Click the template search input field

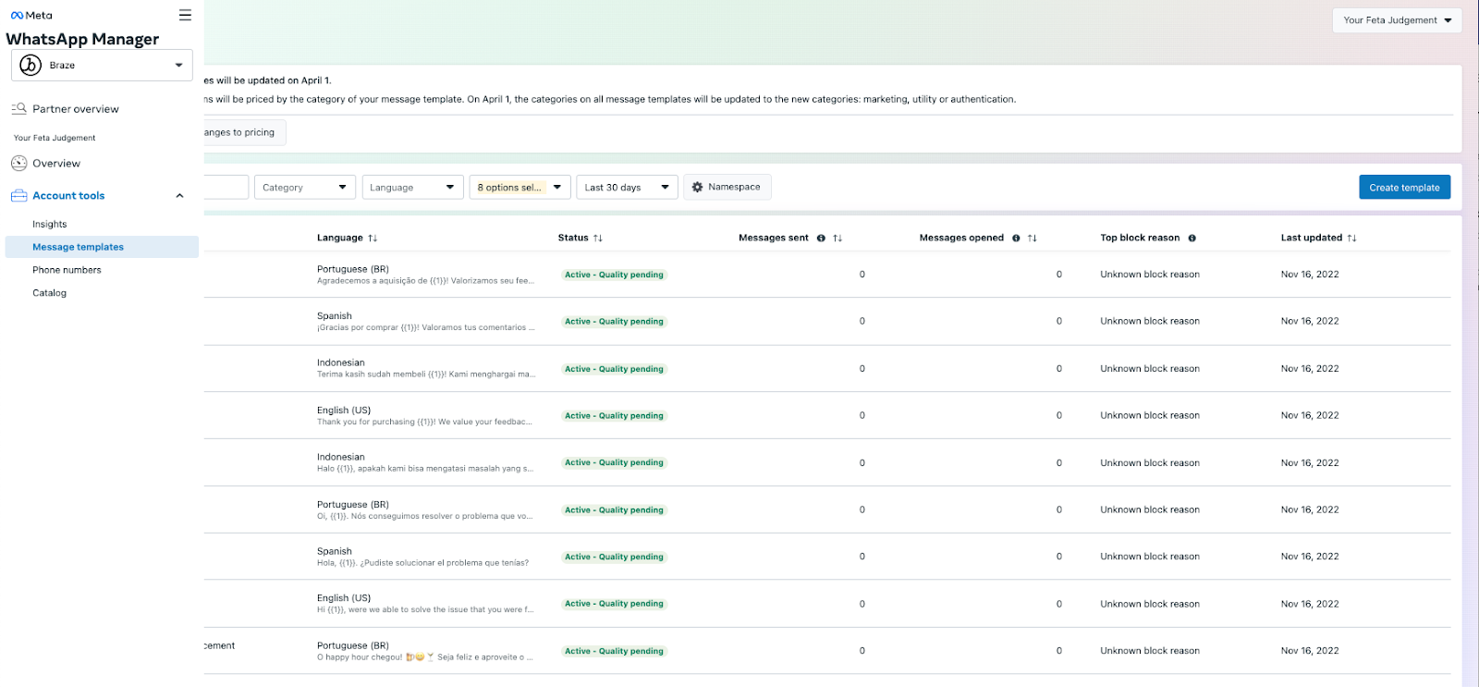point(226,188)
